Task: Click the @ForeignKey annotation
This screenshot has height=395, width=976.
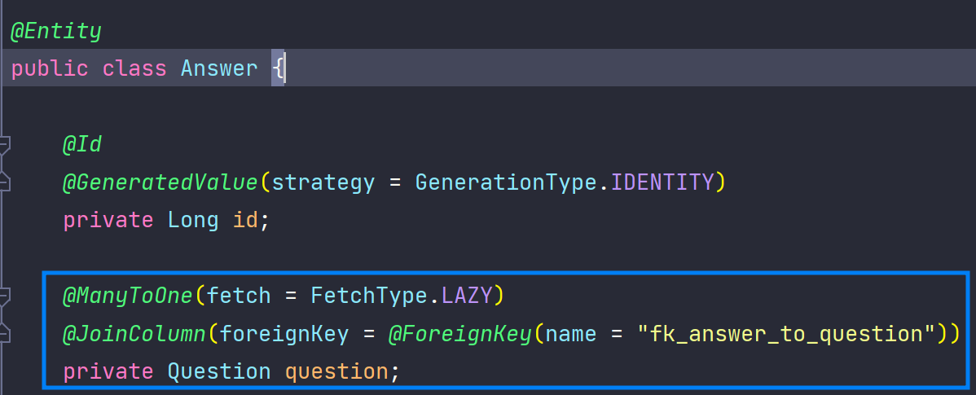Action: [x=460, y=334]
